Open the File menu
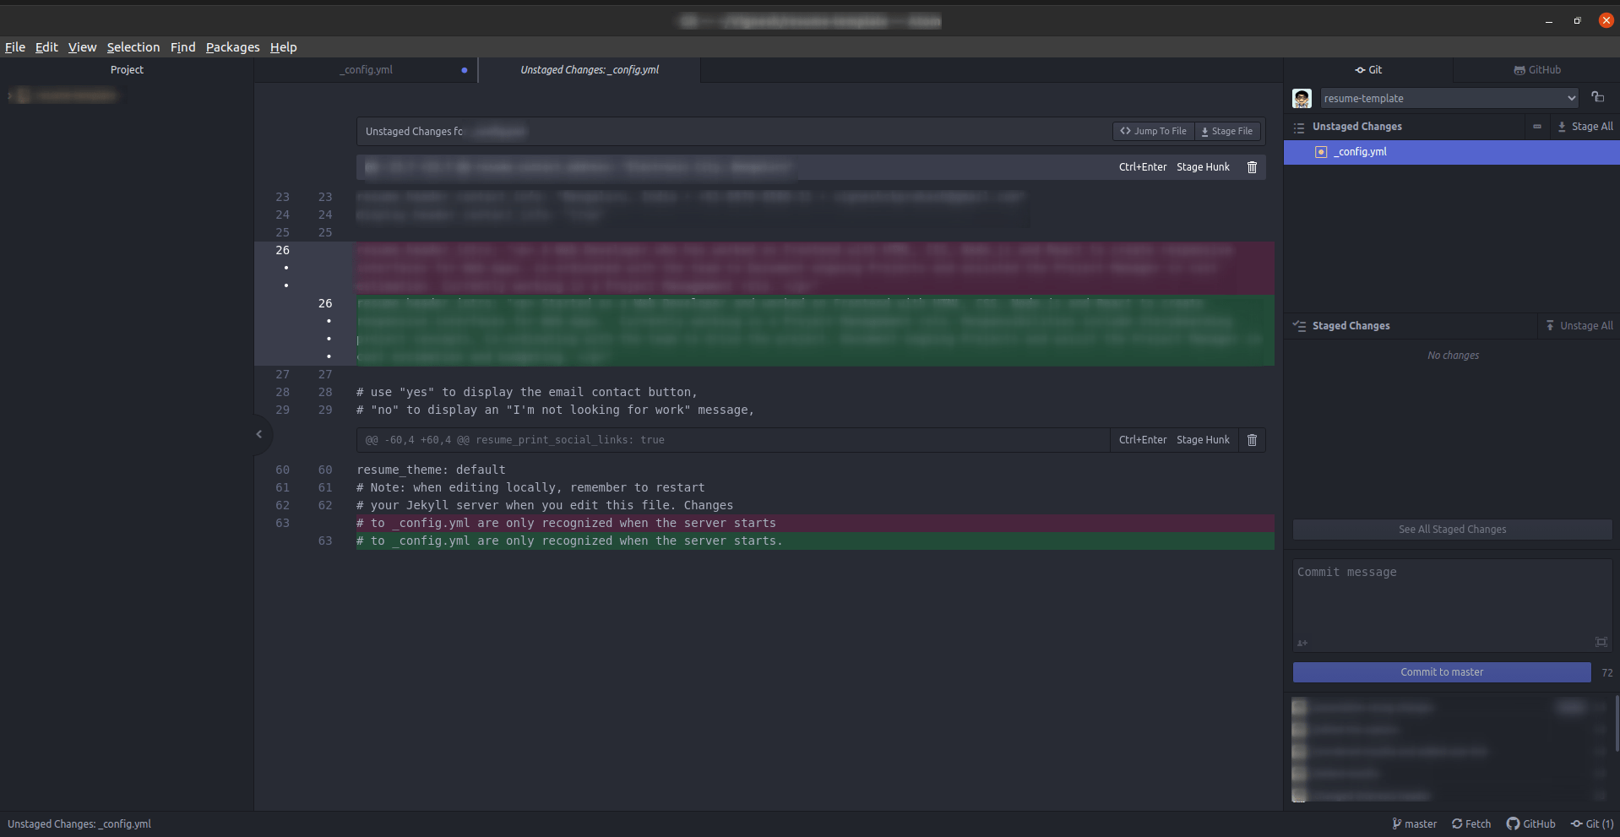 tap(15, 47)
